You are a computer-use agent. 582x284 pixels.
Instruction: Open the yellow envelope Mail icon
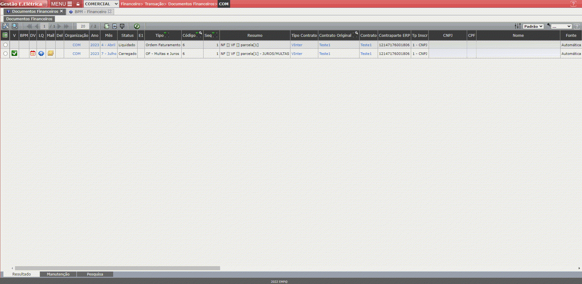[50, 53]
